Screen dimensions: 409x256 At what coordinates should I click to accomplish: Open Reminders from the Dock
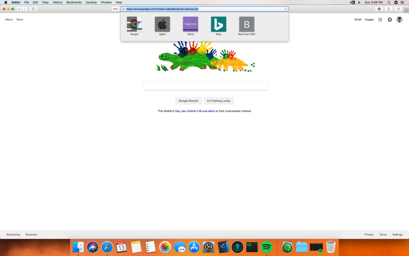click(x=151, y=247)
